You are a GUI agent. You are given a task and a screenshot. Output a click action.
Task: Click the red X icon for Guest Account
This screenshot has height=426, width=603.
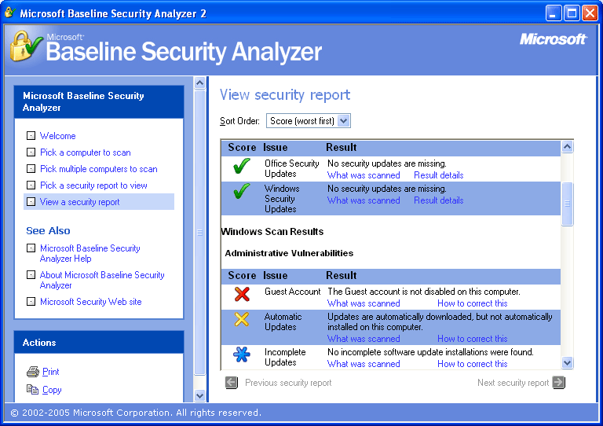(x=242, y=295)
